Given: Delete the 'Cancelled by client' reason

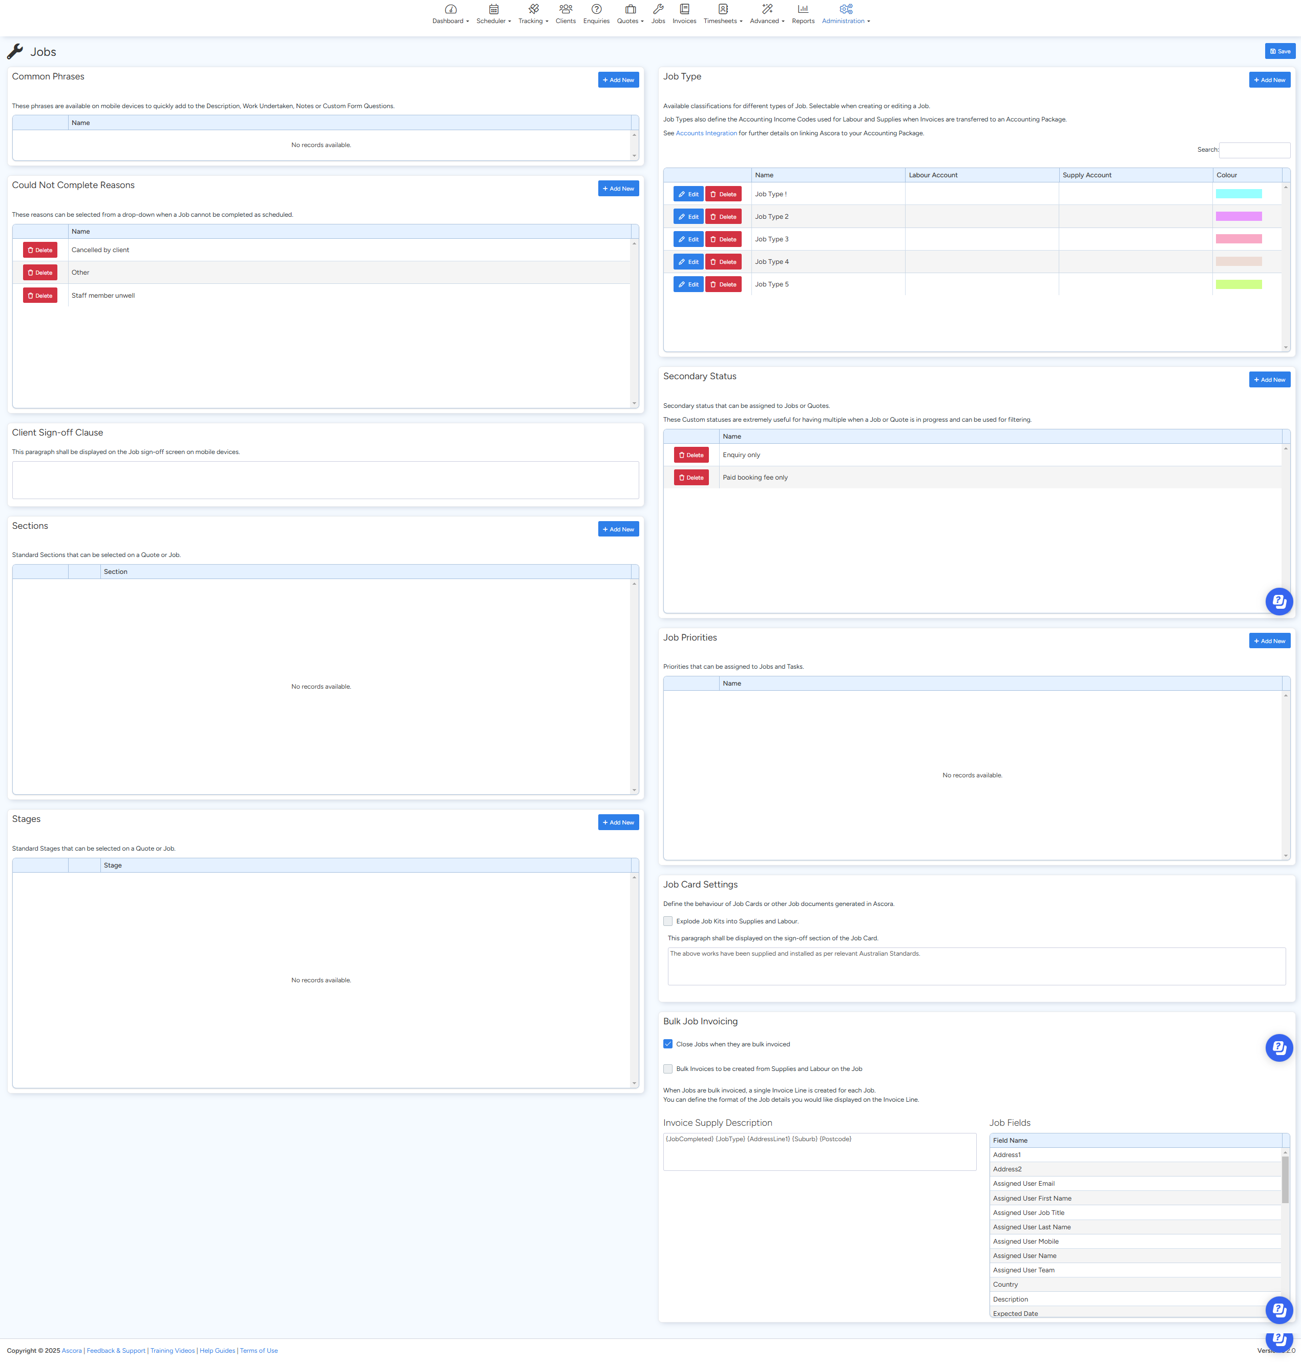Looking at the screenshot, I should (x=39, y=250).
